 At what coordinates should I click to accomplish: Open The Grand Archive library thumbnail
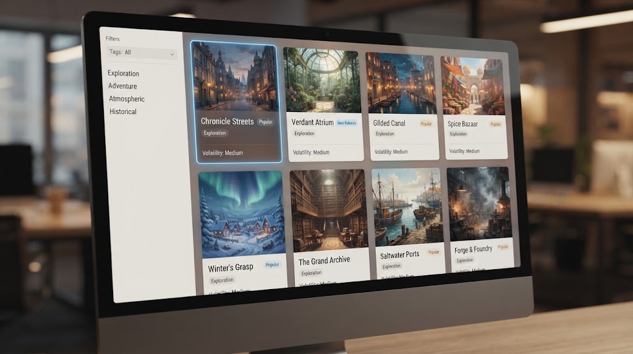click(329, 210)
